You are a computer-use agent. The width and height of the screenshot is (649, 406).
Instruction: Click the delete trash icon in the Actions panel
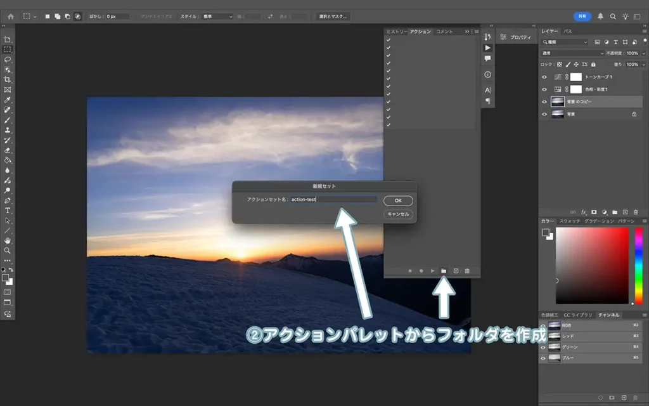tap(467, 271)
